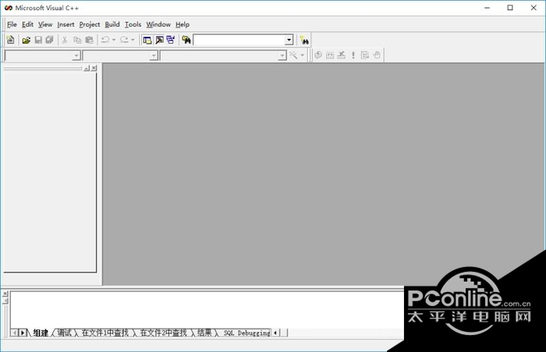Open the Undo history dropdown arrow
Image resolution: width=546 pixels, height=352 pixels.
114,40
